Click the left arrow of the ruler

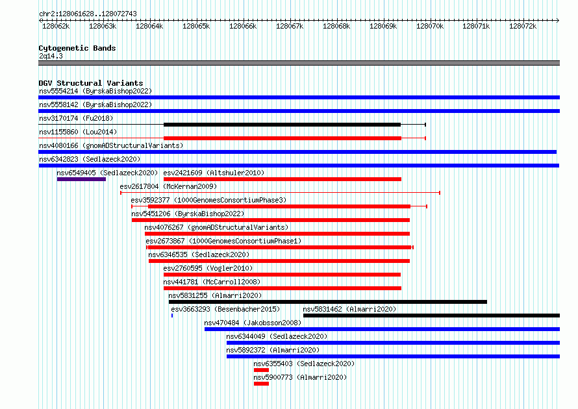click(40, 20)
